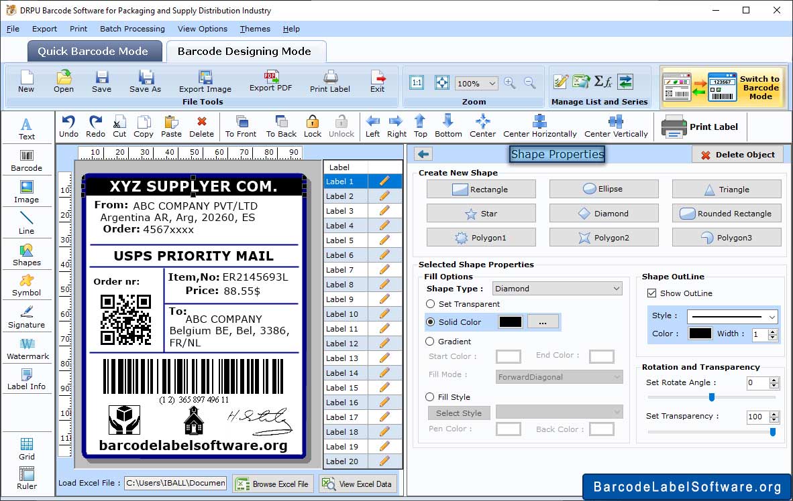
Task: Create a new Star shape
Action: point(481,213)
